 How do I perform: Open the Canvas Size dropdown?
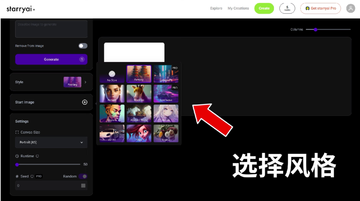pyautogui.click(x=51, y=142)
